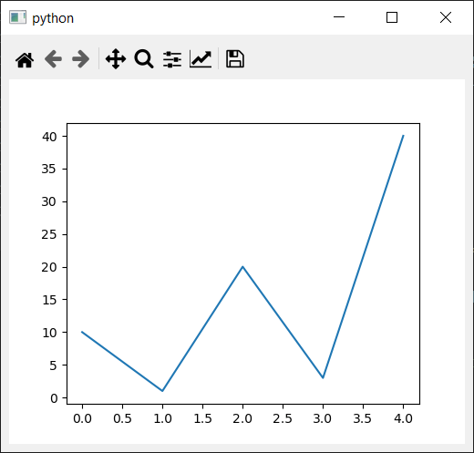Click the y-axis label 20
The height and width of the screenshot is (453, 474).
49,267
